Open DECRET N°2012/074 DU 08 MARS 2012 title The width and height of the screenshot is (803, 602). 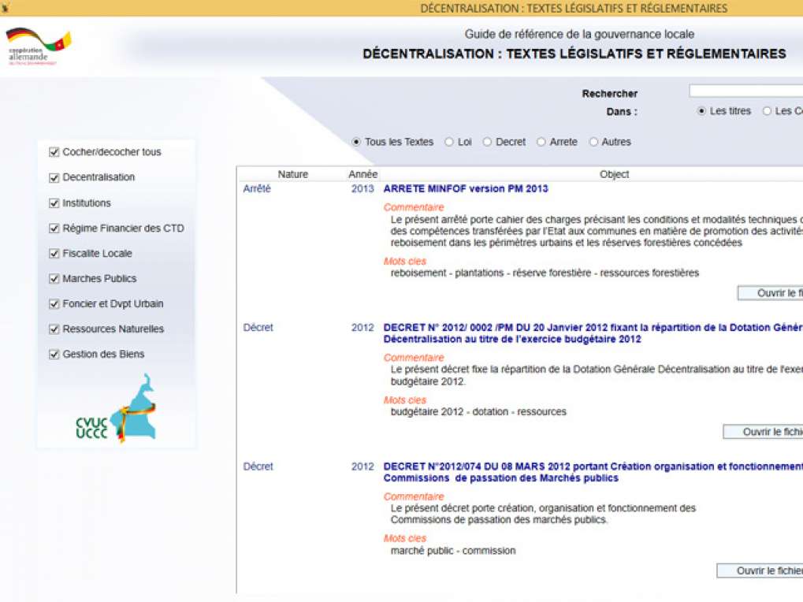591,466
